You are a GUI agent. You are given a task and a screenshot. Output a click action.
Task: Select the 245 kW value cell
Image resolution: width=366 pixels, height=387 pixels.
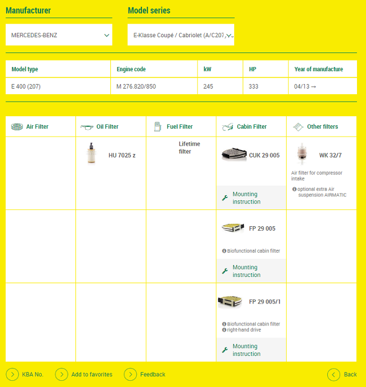click(220, 86)
